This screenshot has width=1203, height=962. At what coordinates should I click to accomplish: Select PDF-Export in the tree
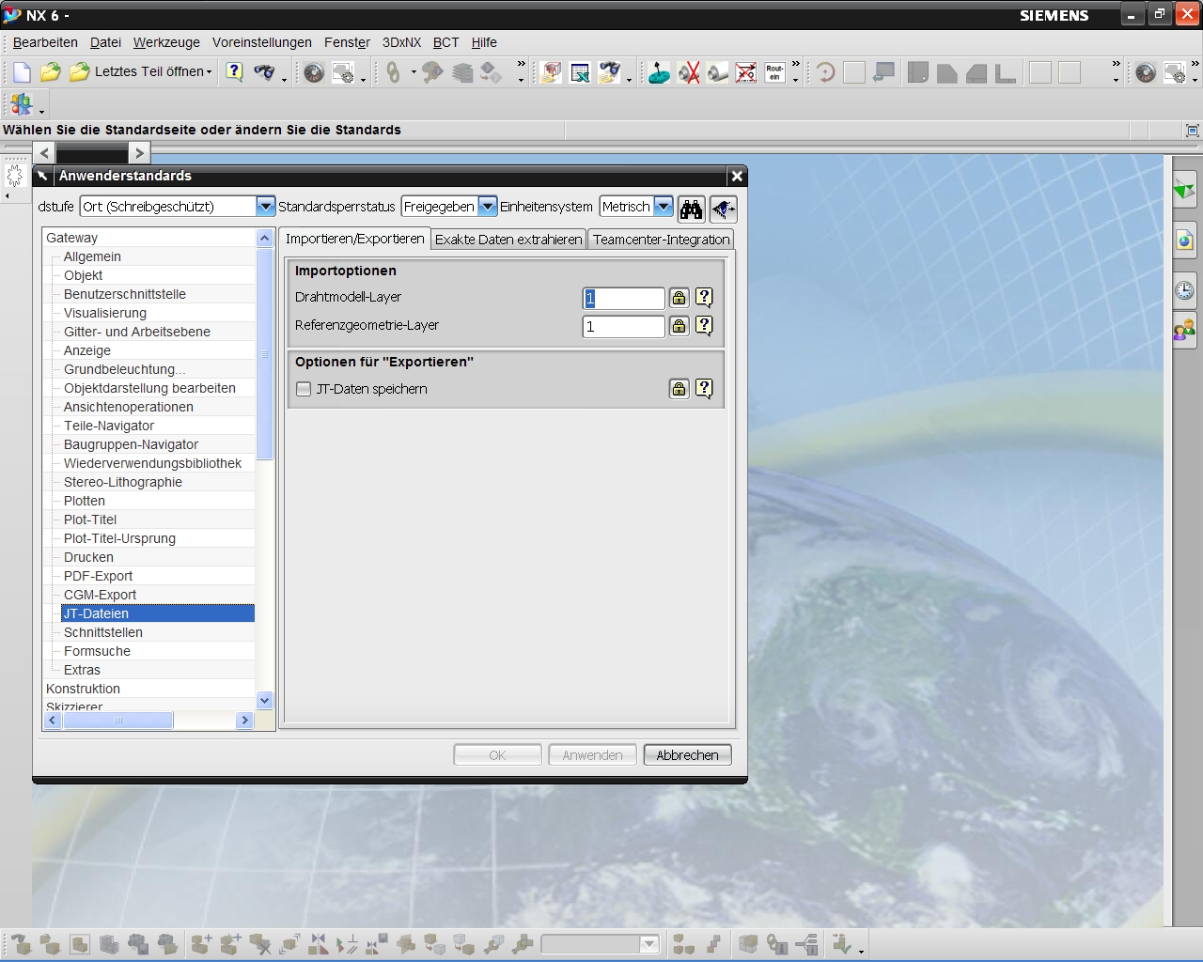(98, 576)
